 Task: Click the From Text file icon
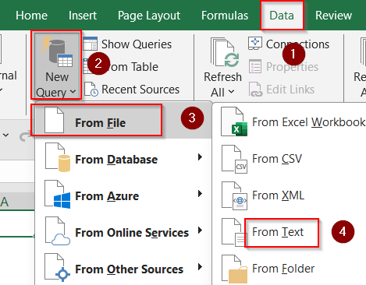[234, 232]
